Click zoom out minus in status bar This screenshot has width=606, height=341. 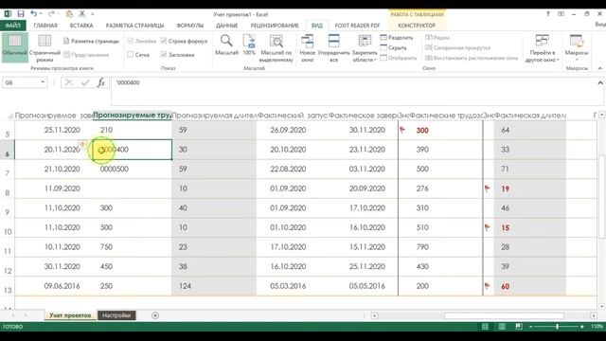click(x=531, y=327)
